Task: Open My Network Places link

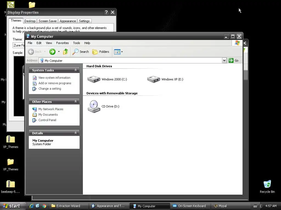Action: point(51,109)
